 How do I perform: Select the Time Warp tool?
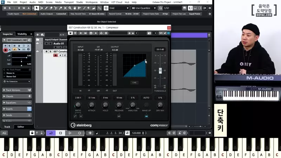click(80, 8)
